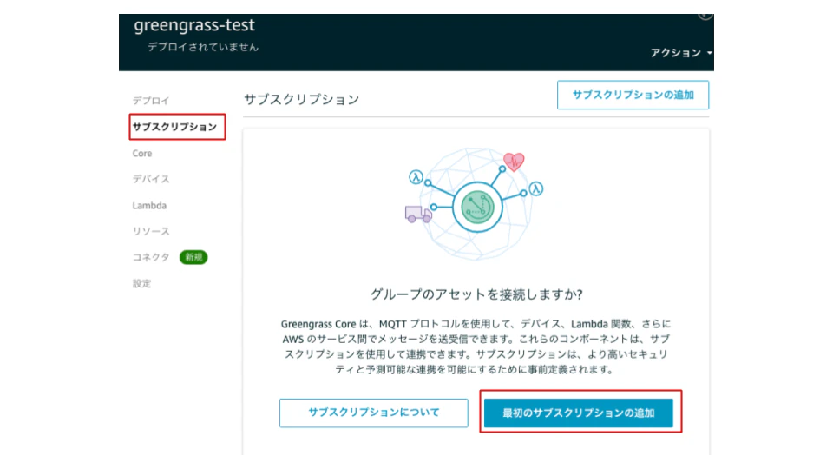Screen dimensions: 833x469
Task: Open リソース sidebar item
Action: [151, 231]
